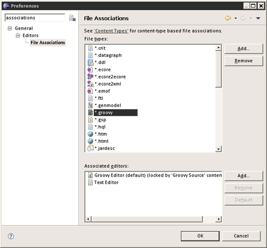Click the forward navigation arrow icon

pyautogui.click(x=243, y=18)
